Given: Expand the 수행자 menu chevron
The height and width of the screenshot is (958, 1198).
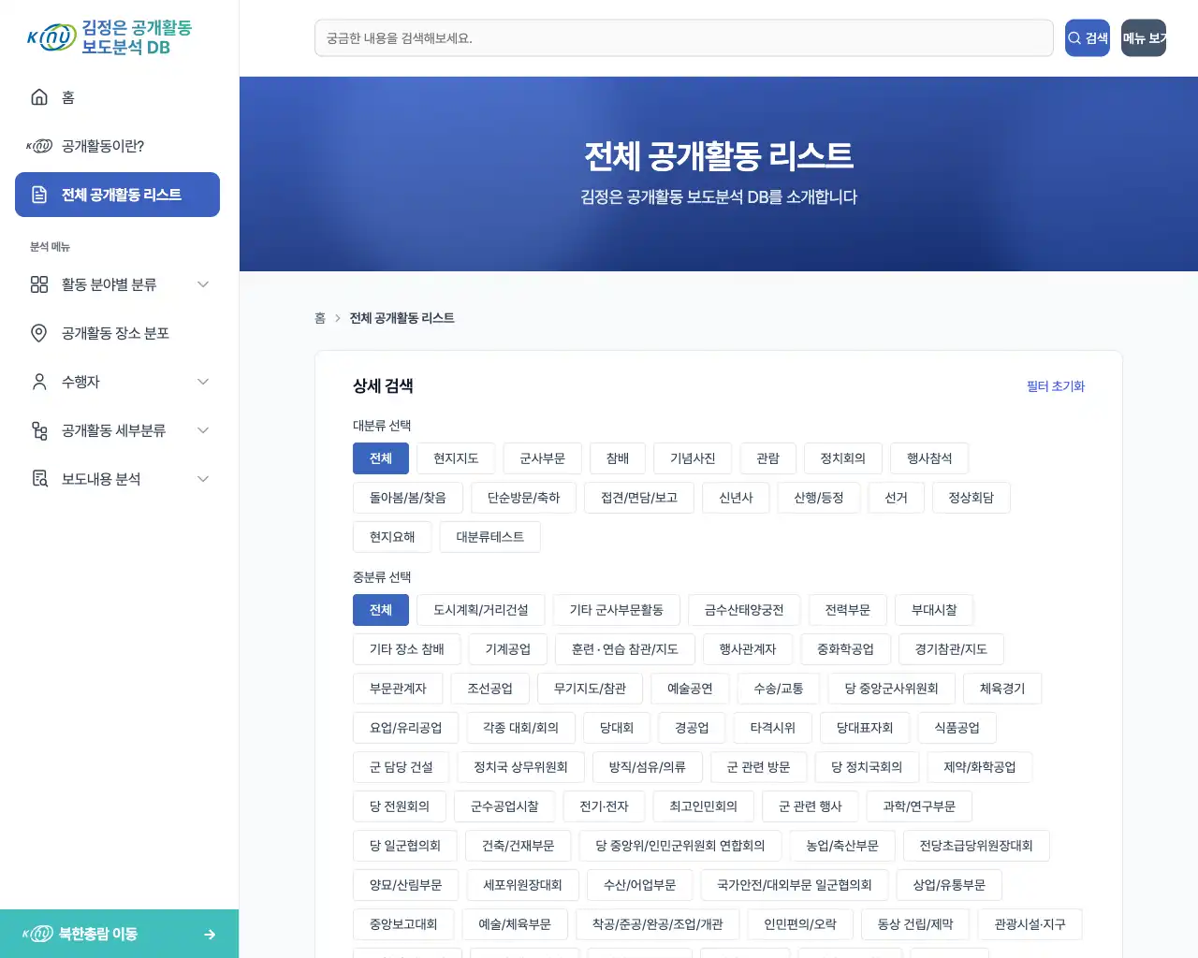Looking at the screenshot, I should pos(203,382).
